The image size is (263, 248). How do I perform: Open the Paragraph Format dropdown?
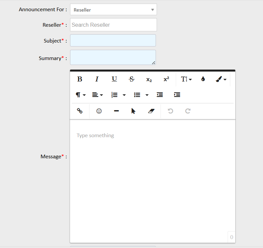tap(81, 95)
